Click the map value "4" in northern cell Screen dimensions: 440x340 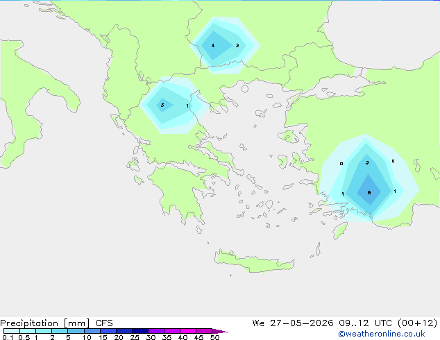click(x=213, y=45)
